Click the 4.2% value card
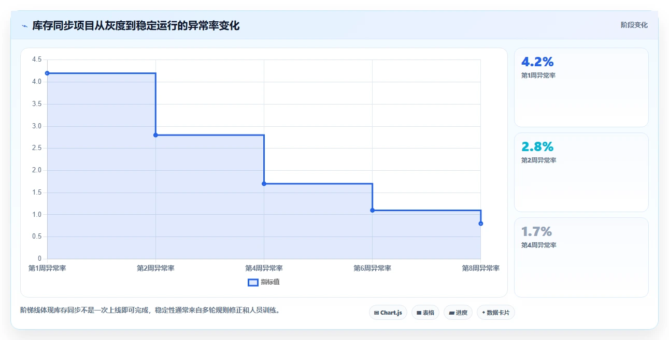The width and height of the screenshot is (669, 340). coord(581,87)
